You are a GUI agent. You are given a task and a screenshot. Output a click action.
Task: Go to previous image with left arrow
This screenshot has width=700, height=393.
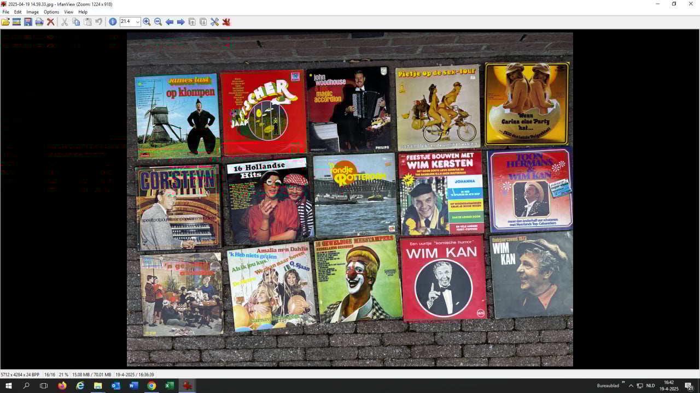(170, 22)
